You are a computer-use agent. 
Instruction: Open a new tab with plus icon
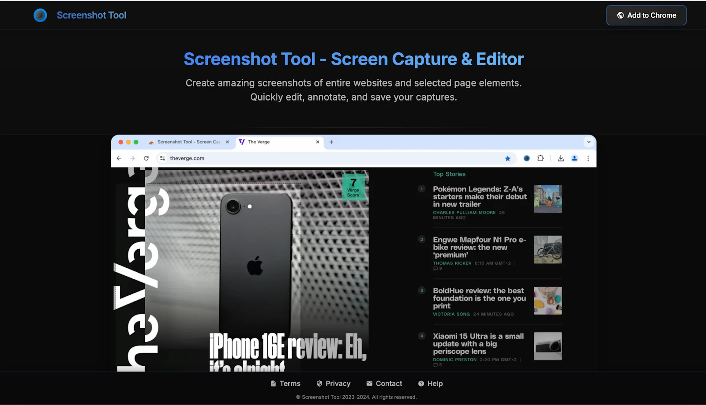331,142
